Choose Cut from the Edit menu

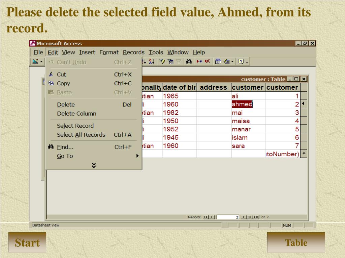[x=94, y=74]
